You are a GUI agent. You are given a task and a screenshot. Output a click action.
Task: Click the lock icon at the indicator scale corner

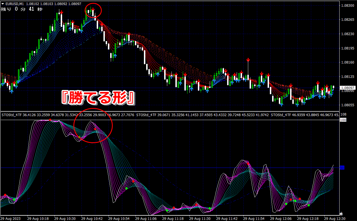341,214
